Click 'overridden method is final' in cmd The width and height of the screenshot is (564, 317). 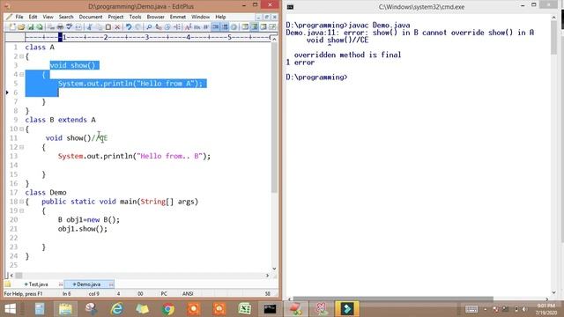[x=347, y=55]
